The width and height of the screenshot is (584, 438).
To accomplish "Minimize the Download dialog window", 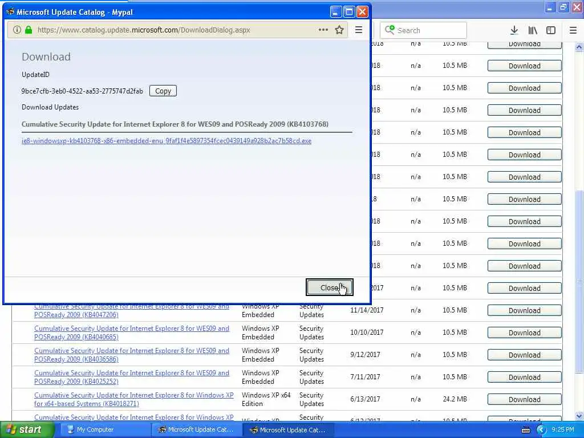I will pyautogui.click(x=335, y=12).
